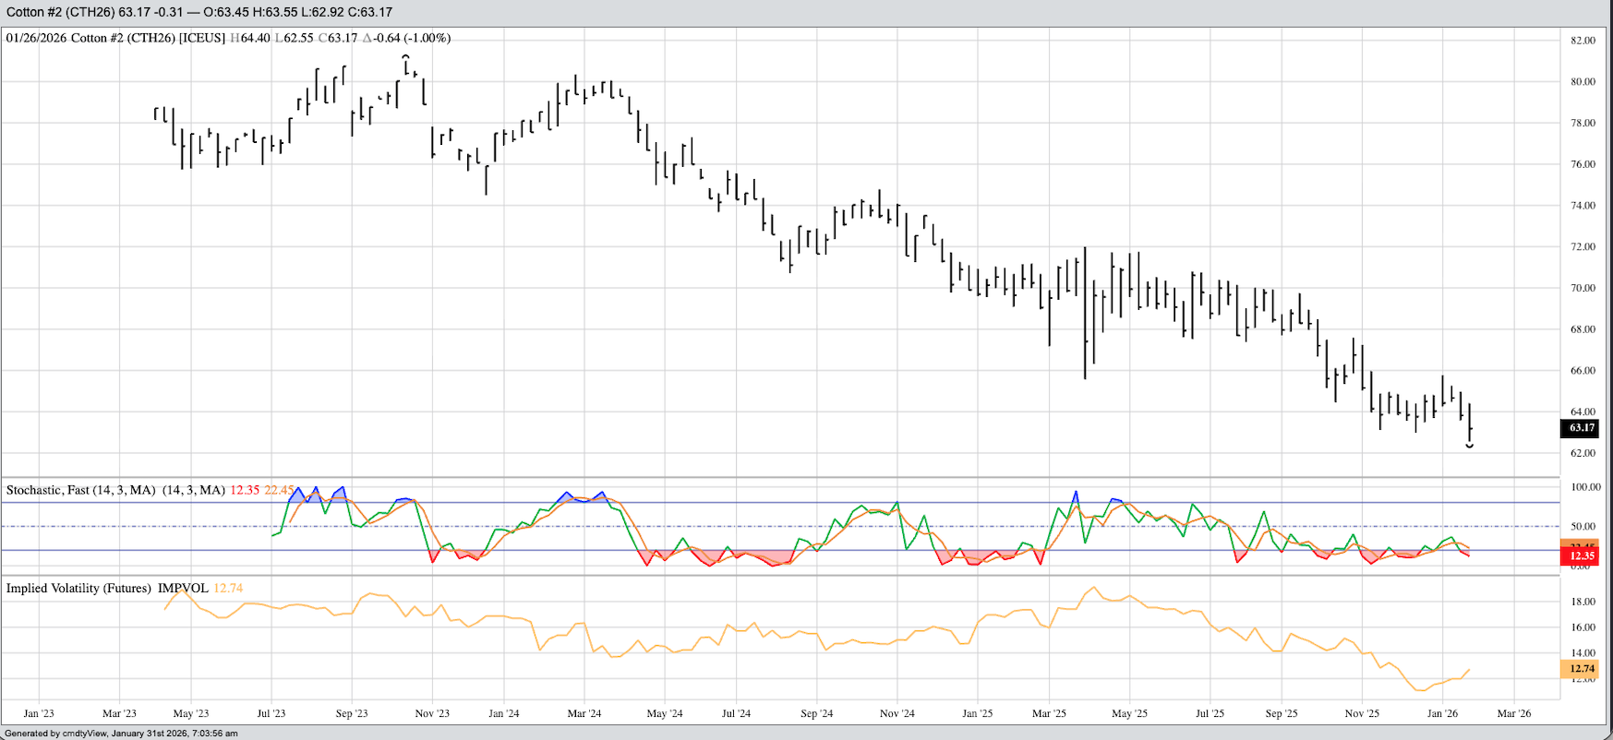Click the low marker arc below latest price bar
This screenshot has width=1613, height=740.
point(1470,447)
